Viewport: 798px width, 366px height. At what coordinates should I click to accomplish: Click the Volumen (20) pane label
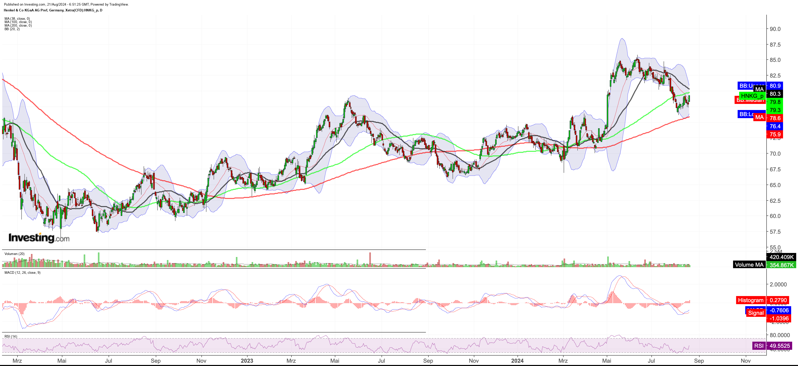point(14,254)
